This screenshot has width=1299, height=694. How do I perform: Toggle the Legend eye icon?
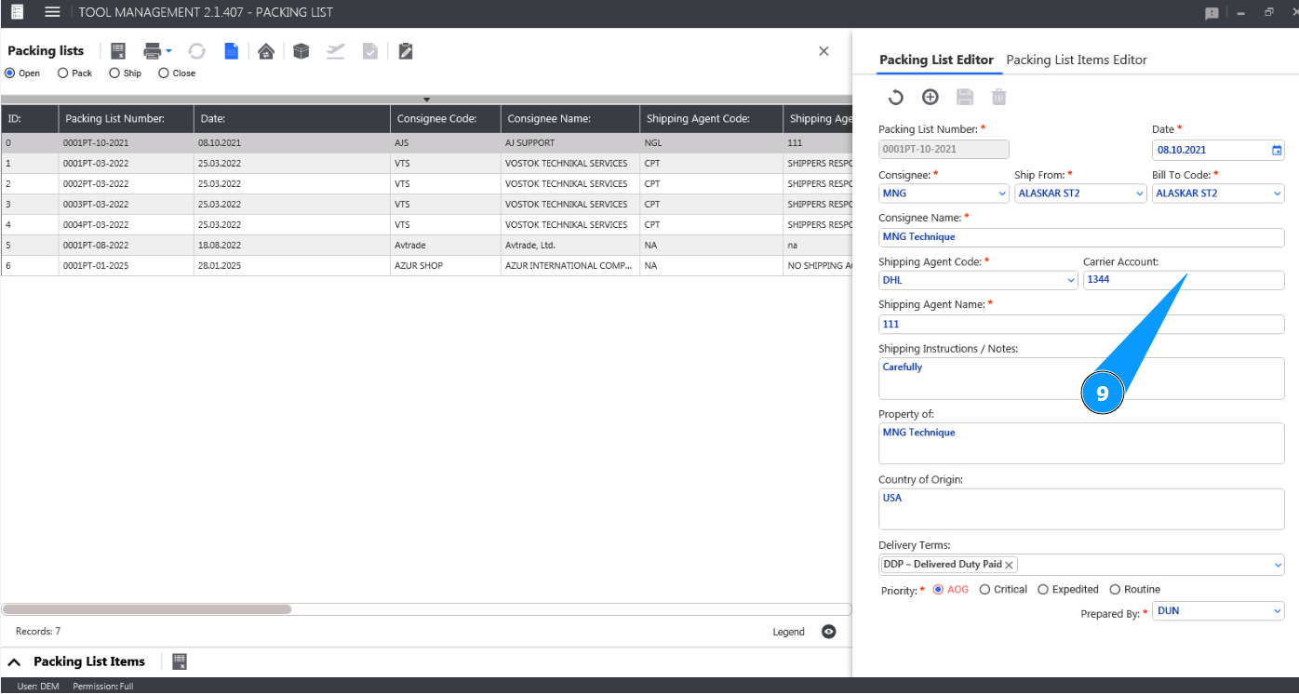click(x=828, y=632)
